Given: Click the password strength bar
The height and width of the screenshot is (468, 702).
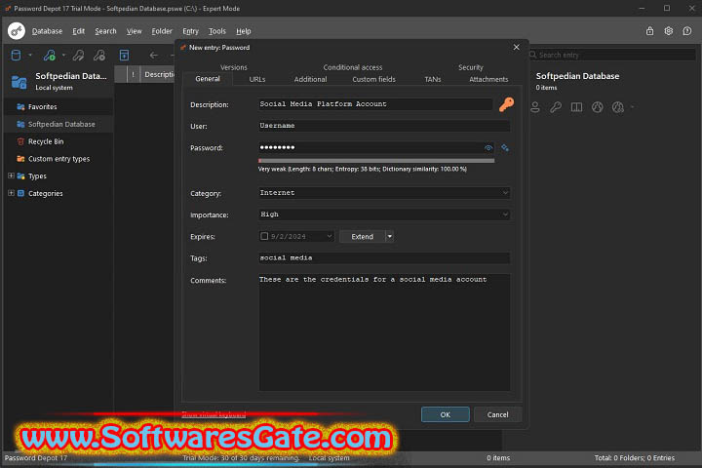Looking at the screenshot, I should pyautogui.click(x=376, y=160).
